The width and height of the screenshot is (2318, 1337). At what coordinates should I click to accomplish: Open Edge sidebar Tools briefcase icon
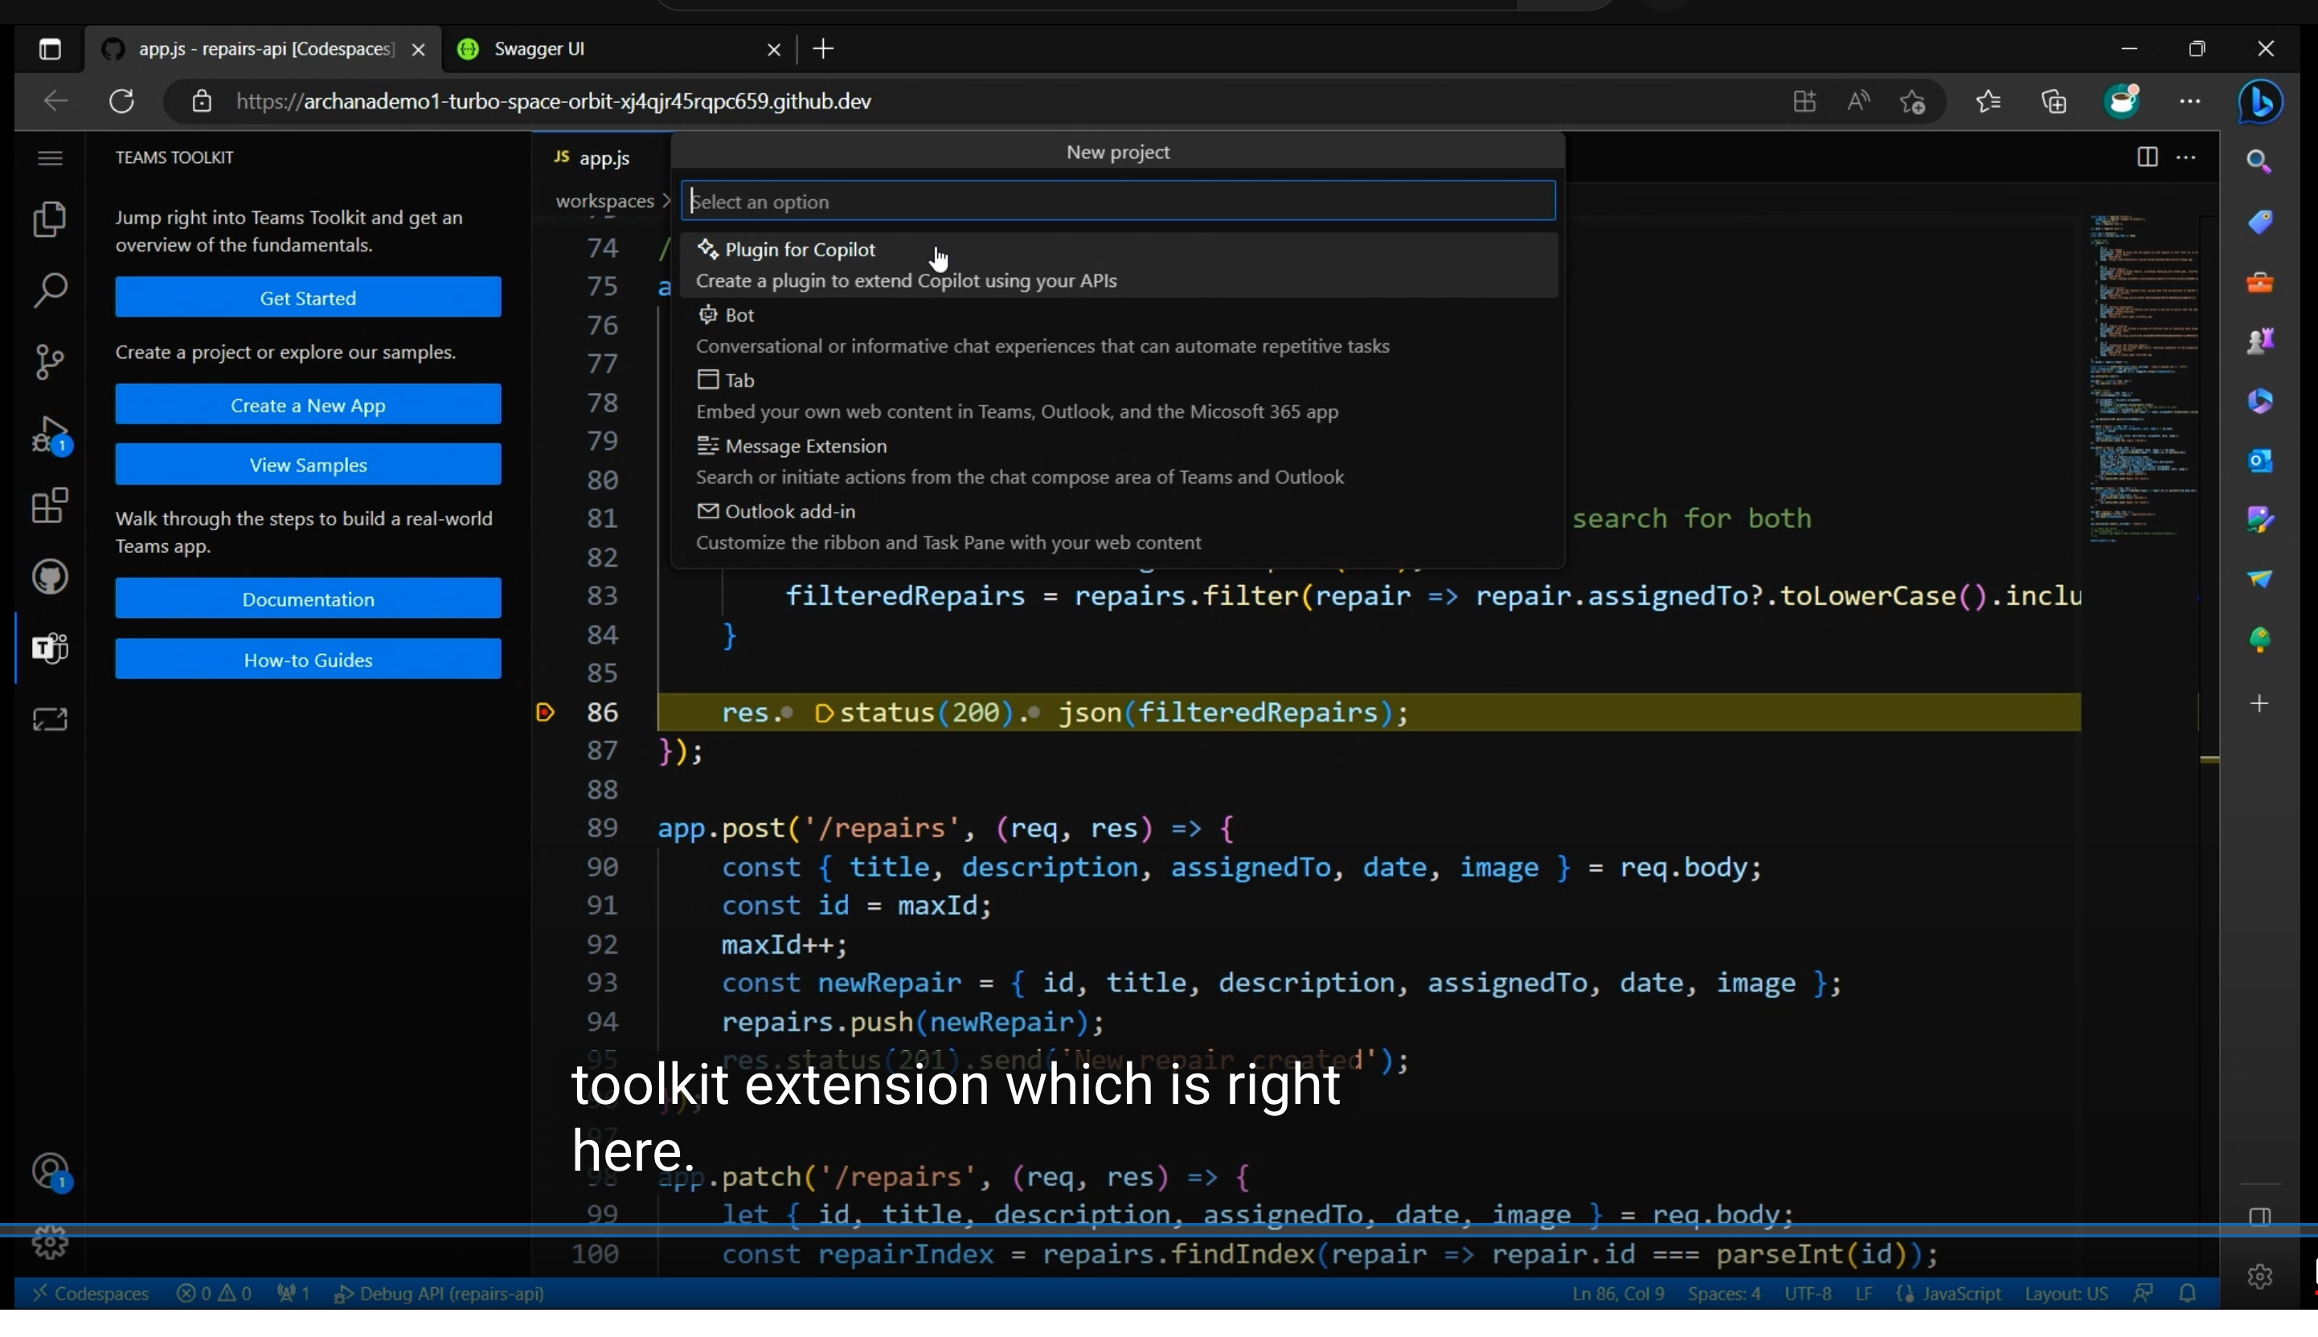(x=2259, y=282)
